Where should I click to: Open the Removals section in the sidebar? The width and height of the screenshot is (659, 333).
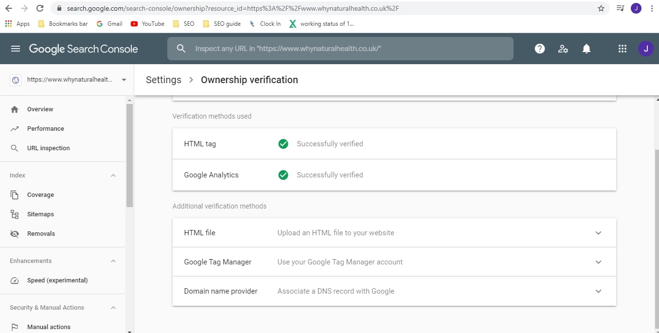tap(41, 233)
